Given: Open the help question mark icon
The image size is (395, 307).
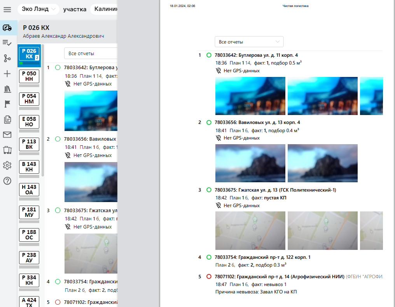Looking at the screenshot, I should (x=7, y=181).
